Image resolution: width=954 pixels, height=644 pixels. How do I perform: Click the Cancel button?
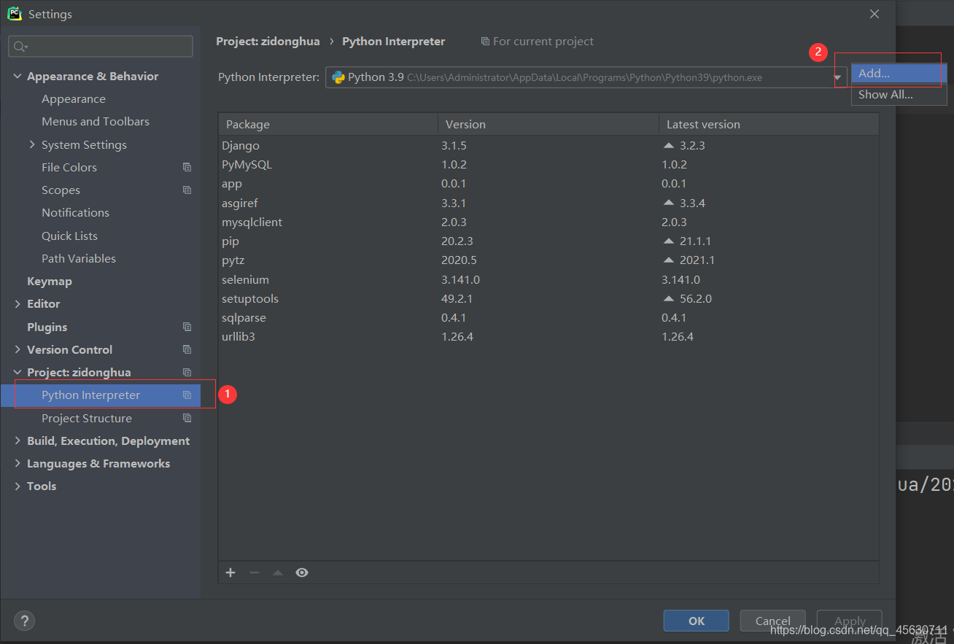click(x=773, y=621)
